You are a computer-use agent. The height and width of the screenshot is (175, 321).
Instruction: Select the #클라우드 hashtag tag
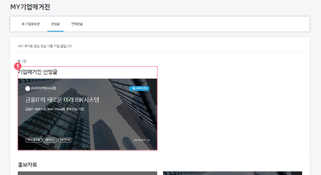click(x=50, y=140)
